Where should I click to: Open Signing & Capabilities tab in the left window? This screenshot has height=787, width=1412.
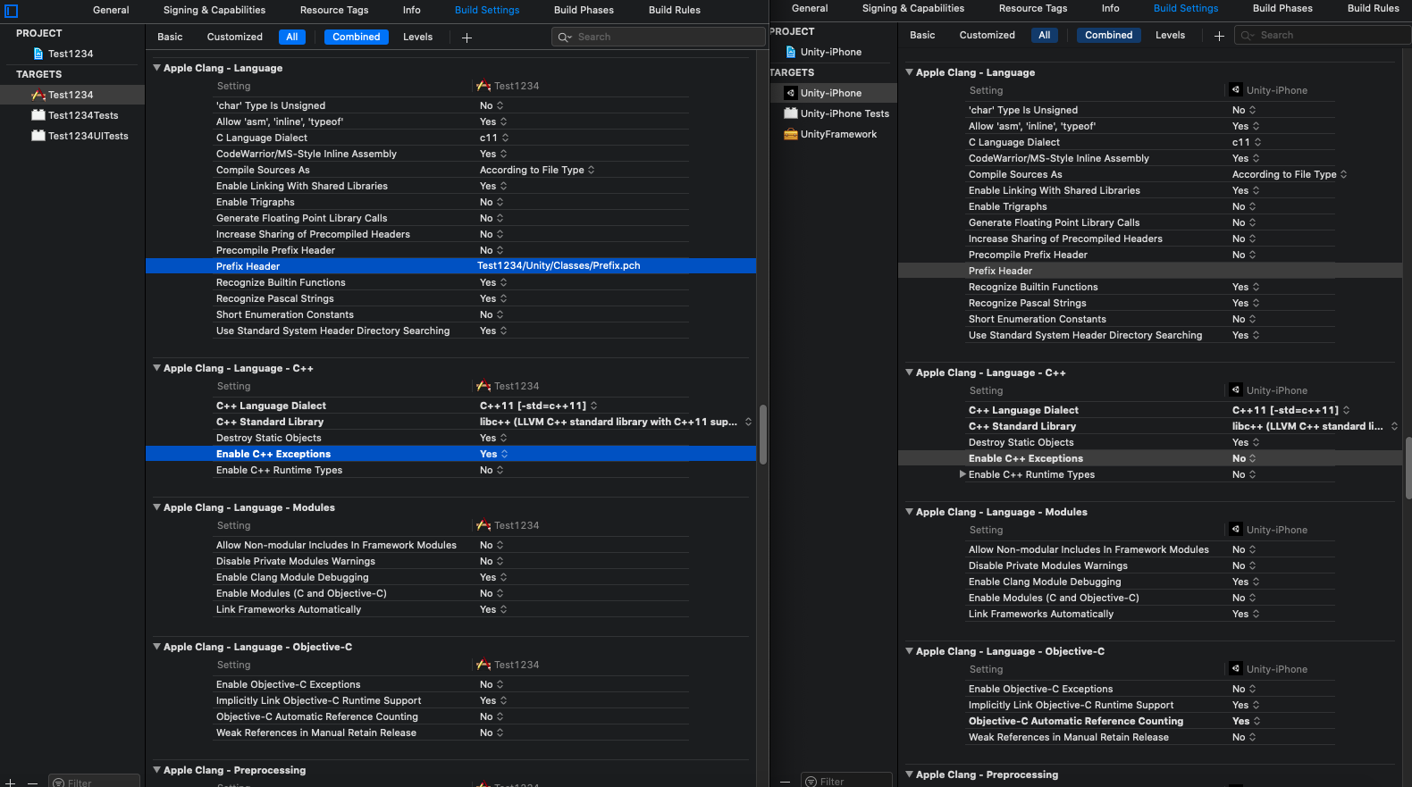click(x=214, y=11)
